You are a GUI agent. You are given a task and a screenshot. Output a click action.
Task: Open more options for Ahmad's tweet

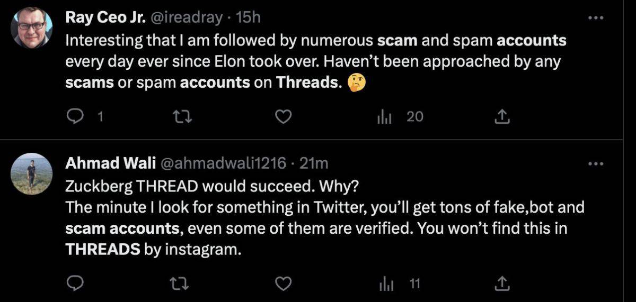point(596,164)
